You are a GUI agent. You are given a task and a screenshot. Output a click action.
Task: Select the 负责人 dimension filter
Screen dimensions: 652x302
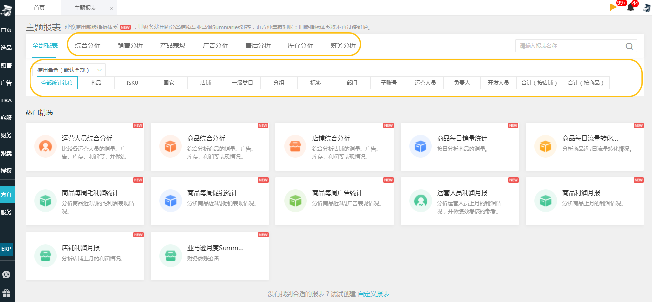point(462,83)
